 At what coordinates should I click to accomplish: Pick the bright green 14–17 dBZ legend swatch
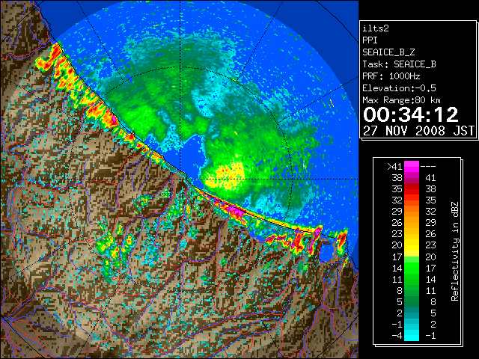[412, 268]
